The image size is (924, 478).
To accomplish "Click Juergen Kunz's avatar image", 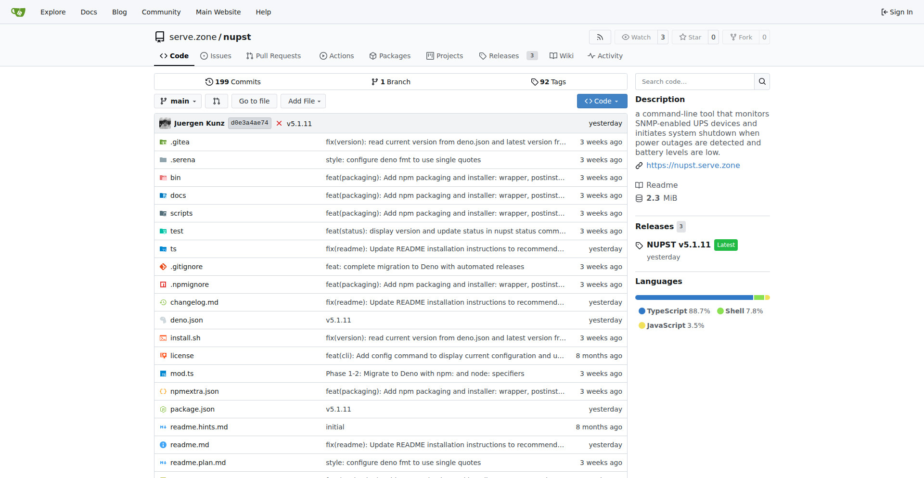I will click(x=165, y=123).
